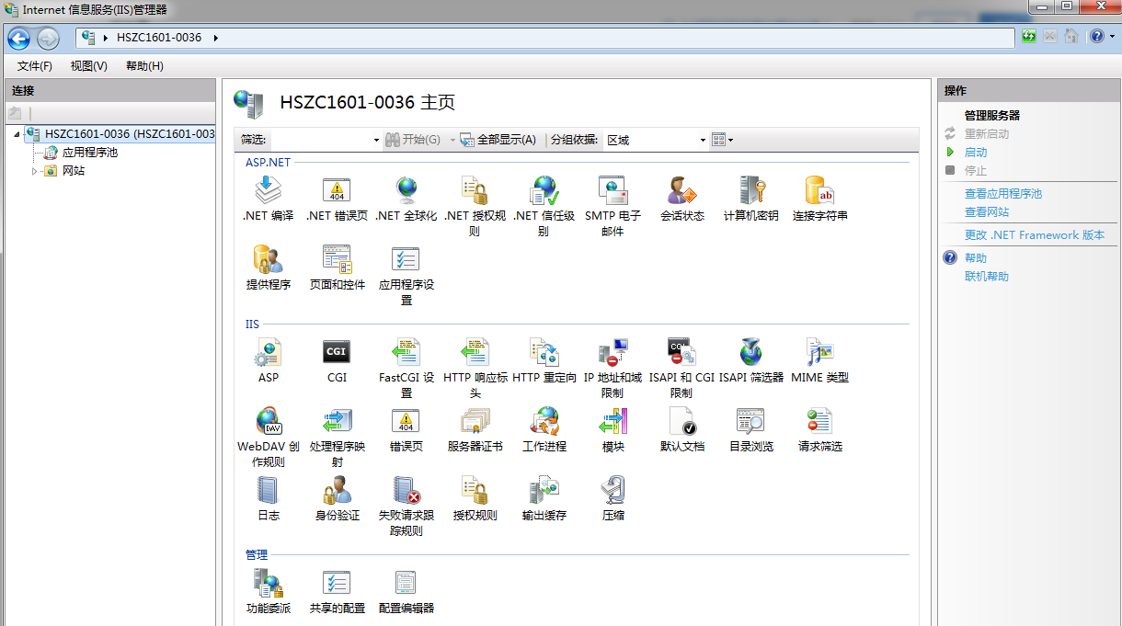
Task: Open the WebDAV 创作规则 feature
Action: [268, 438]
